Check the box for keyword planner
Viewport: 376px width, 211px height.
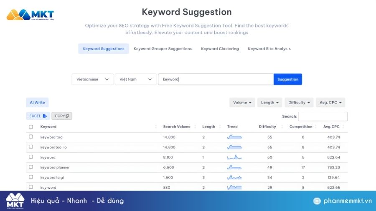click(31, 167)
